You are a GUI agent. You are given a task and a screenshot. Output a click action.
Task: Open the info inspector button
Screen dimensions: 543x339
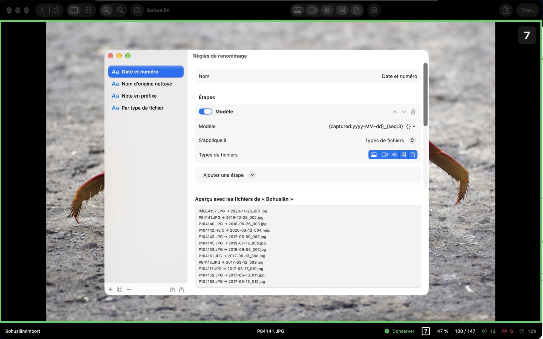137,10
